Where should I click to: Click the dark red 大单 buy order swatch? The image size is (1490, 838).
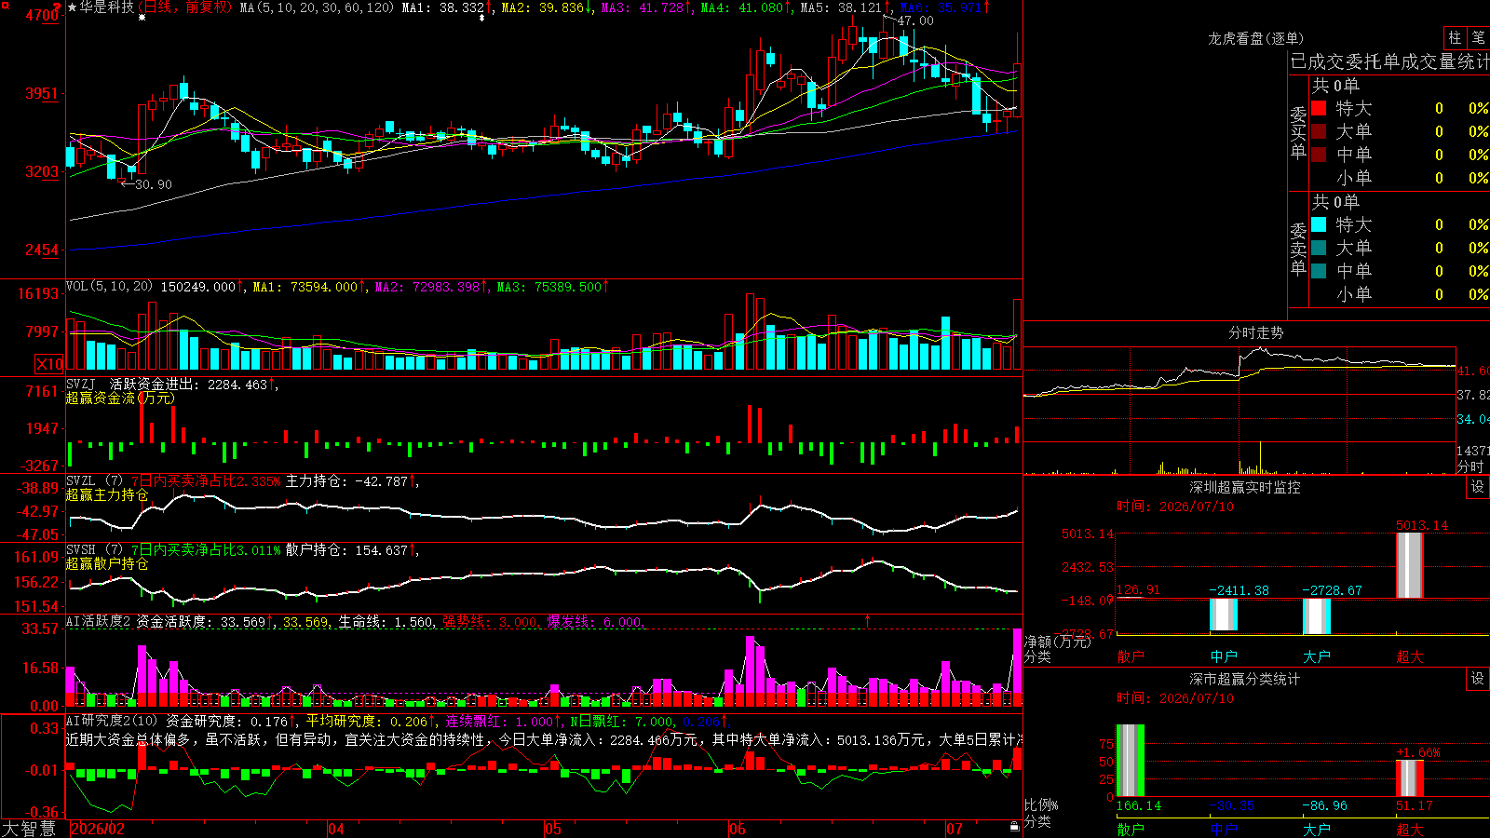tap(1319, 131)
